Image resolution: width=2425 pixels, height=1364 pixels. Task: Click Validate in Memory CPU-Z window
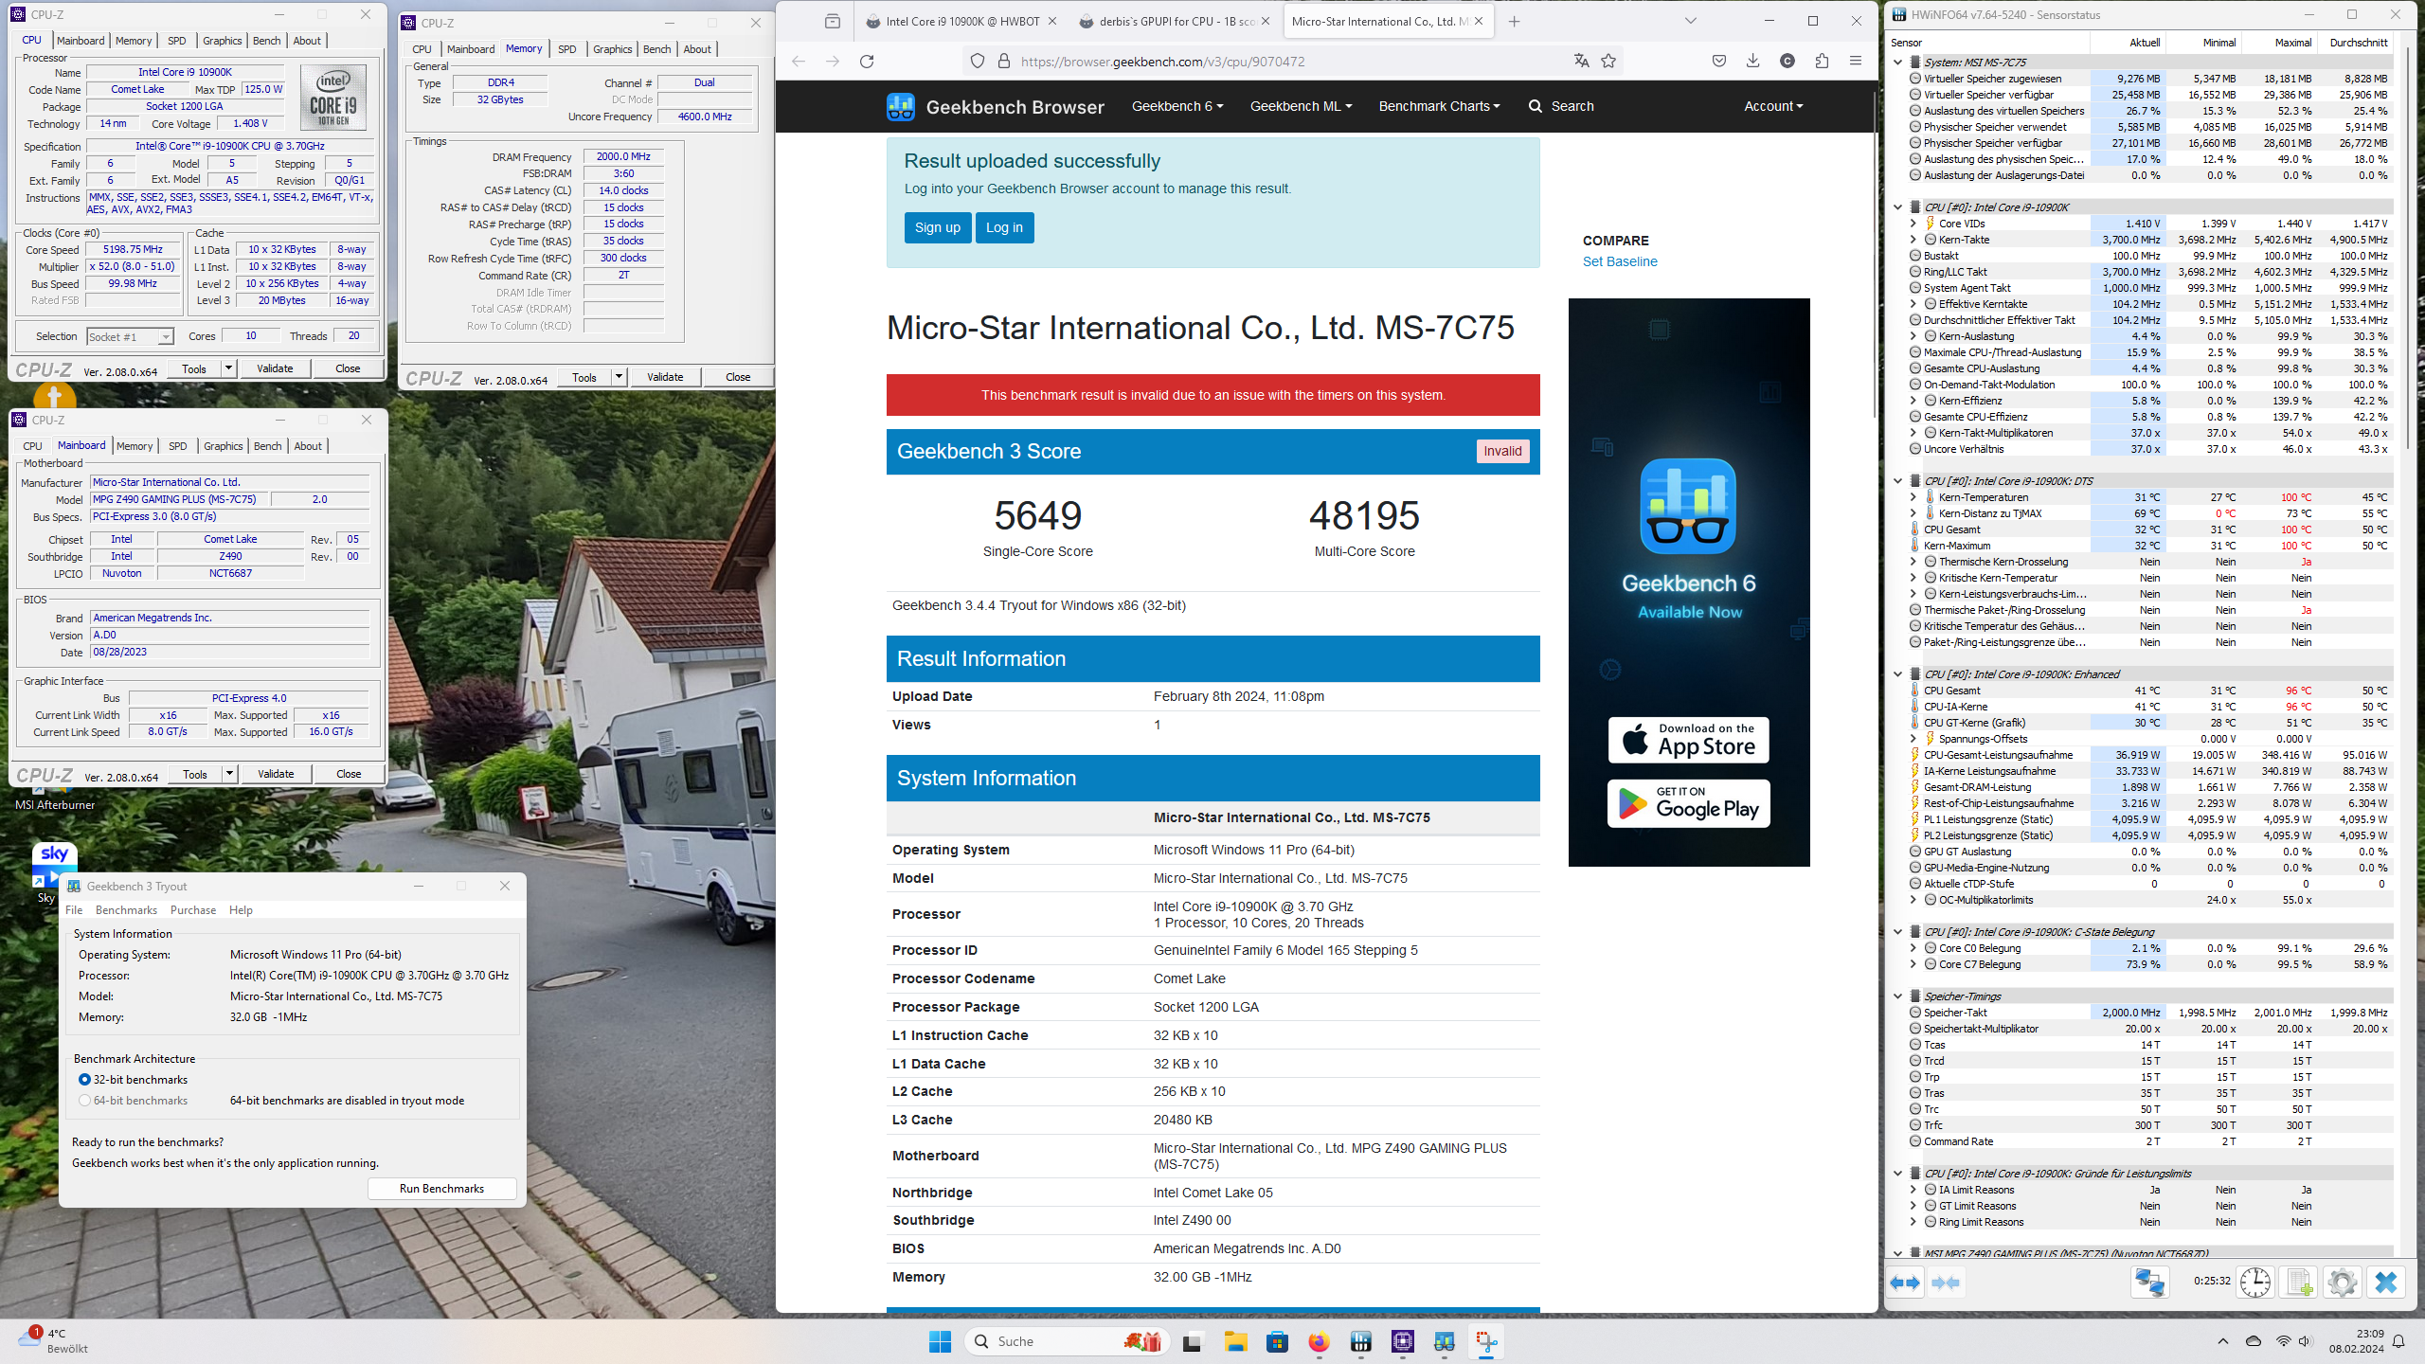665,377
